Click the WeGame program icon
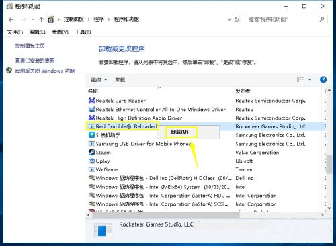Viewport: 336px width, 246px height. [x=92, y=169]
